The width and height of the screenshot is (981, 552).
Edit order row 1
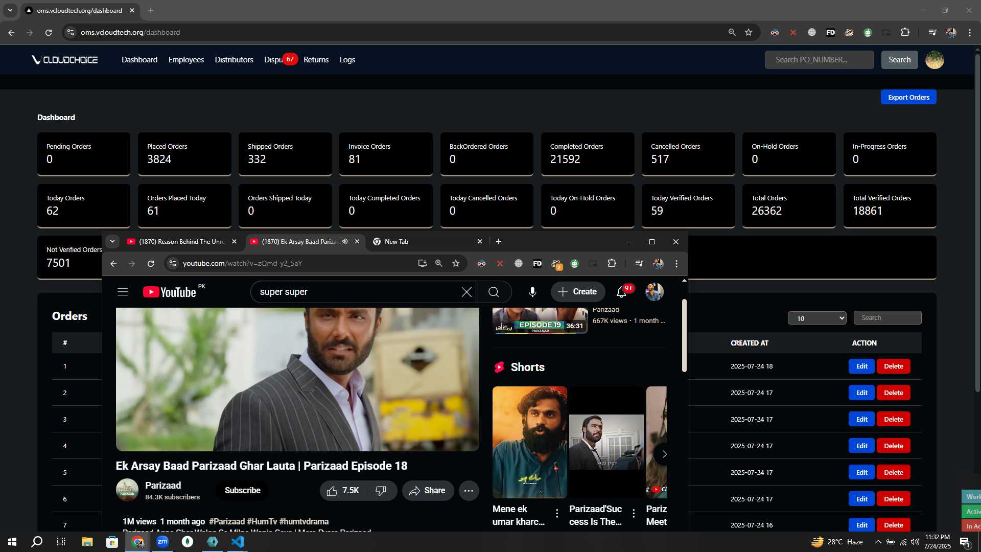pyautogui.click(x=861, y=366)
